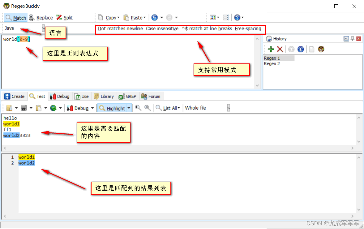Viewport: 364px width, 229px height.
Task: Click the find next match icon
Action: pyautogui.click(x=148, y=108)
